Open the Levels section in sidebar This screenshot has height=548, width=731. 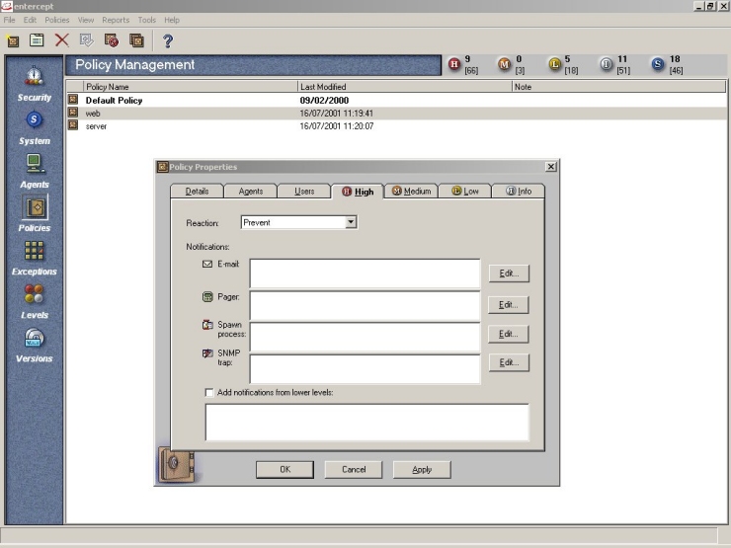tap(34, 302)
